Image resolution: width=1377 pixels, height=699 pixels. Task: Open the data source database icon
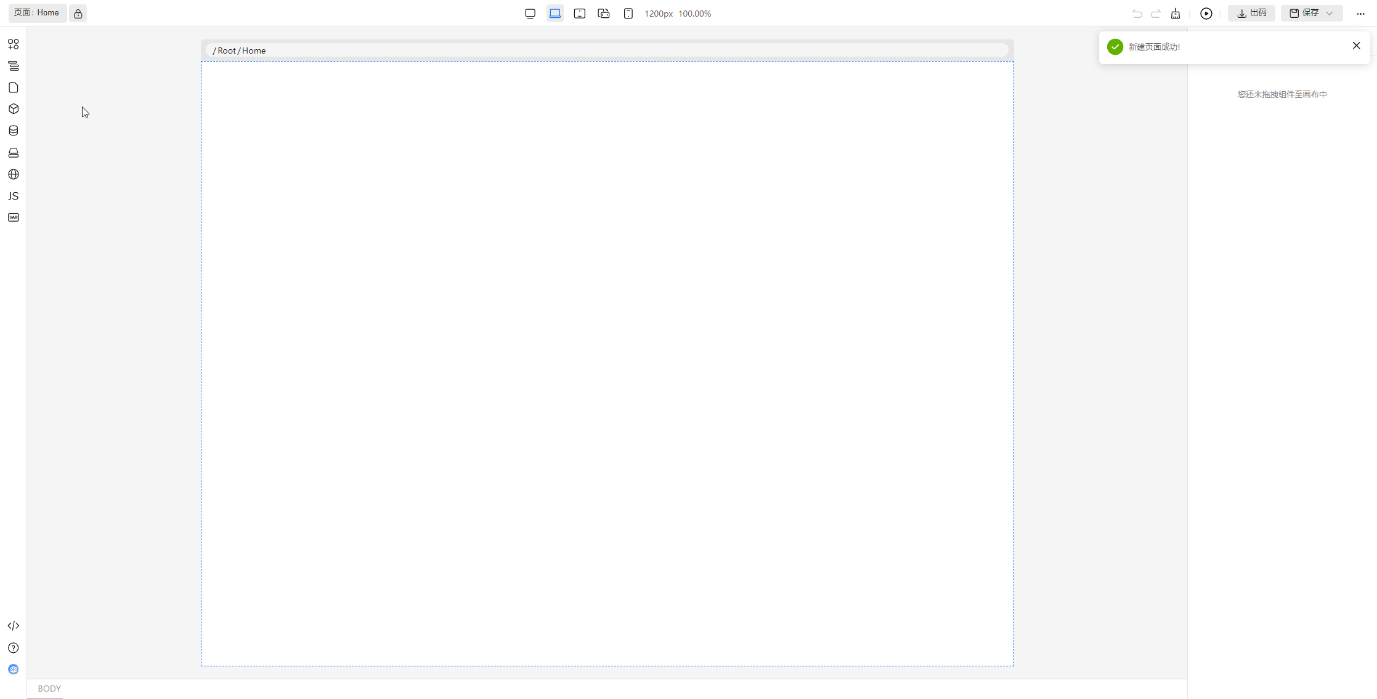click(x=14, y=131)
